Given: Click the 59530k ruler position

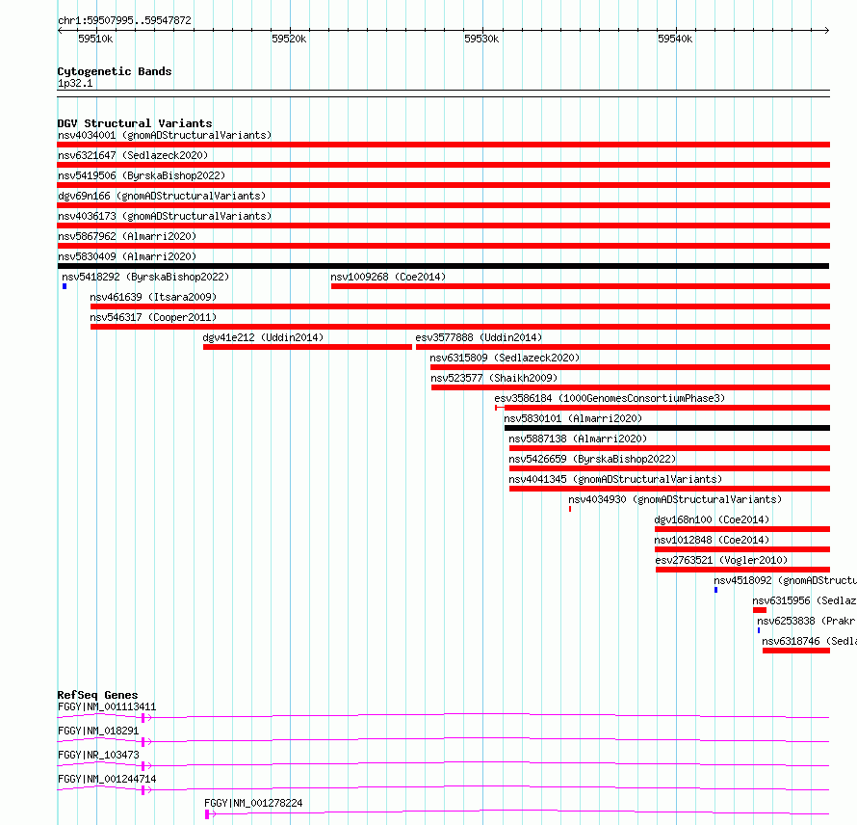Looking at the screenshot, I should pyautogui.click(x=481, y=39).
